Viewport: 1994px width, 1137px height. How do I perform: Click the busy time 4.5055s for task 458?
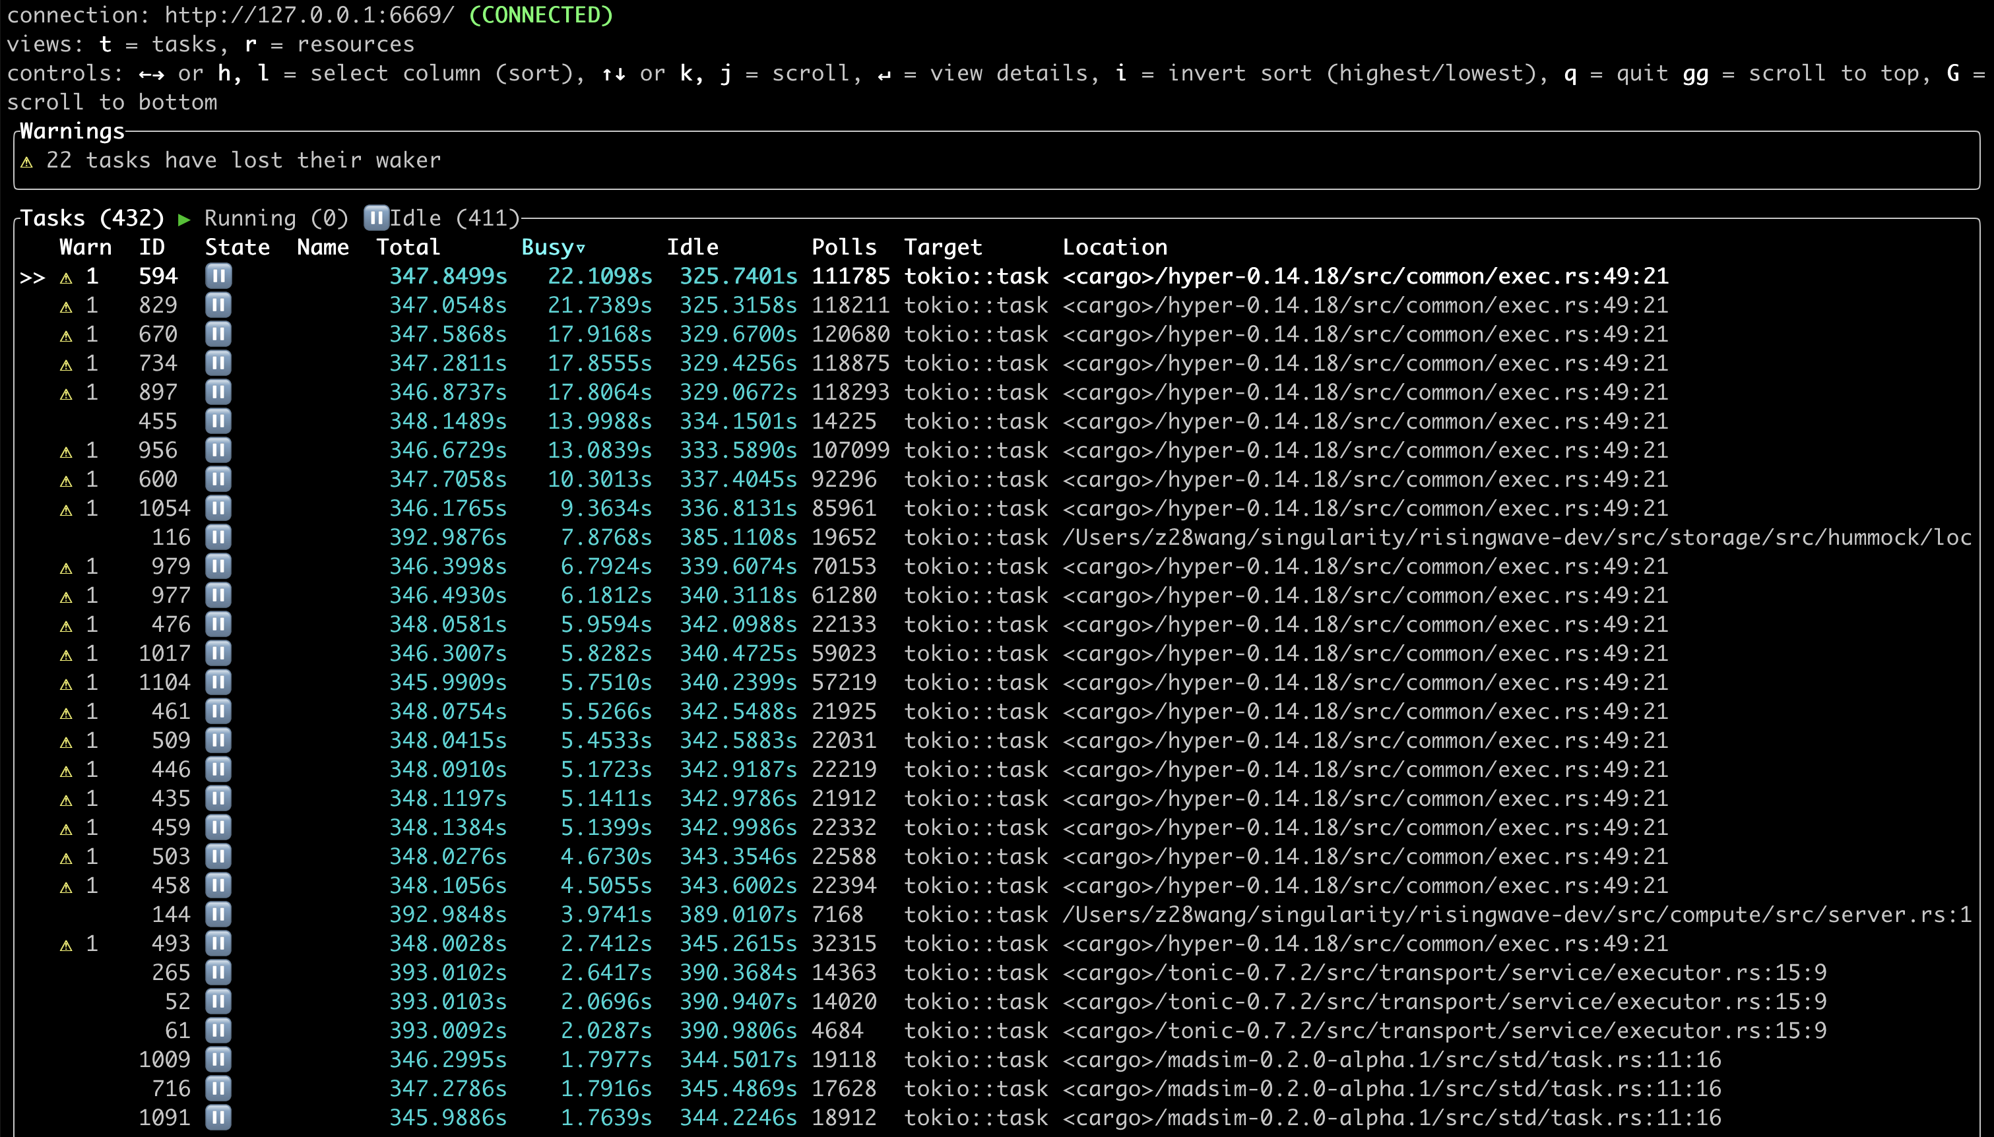[606, 886]
